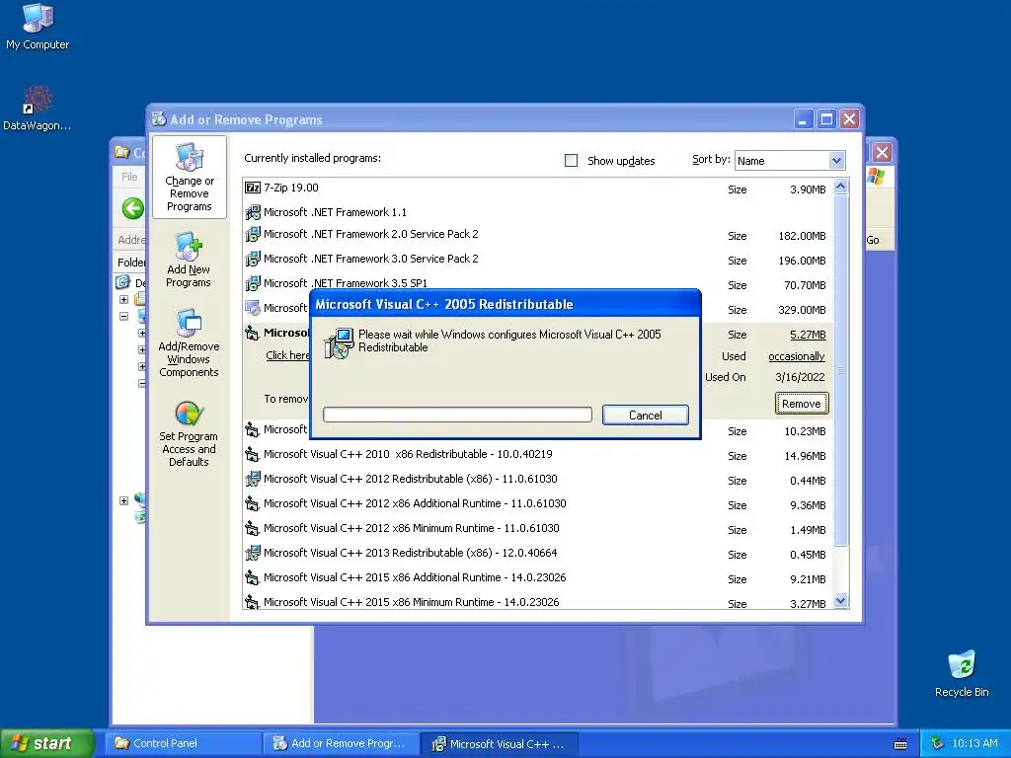The image size is (1011, 758).
Task: Click the program list scrollbar thumb
Action: click(840, 371)
